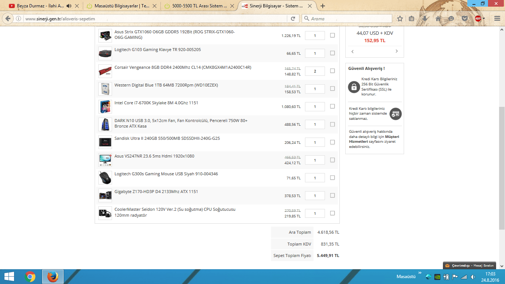Open the volume speaker tray icon
This screenshot has height=284, width=505.
[473, 277]
